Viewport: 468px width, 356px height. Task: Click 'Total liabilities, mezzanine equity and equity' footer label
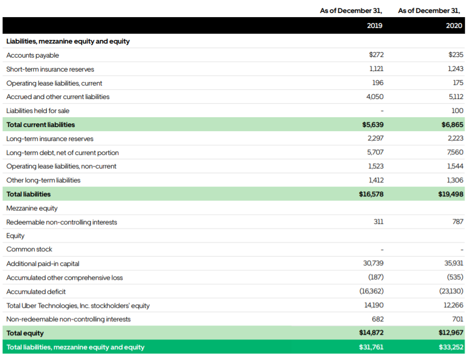click(75, 347)
